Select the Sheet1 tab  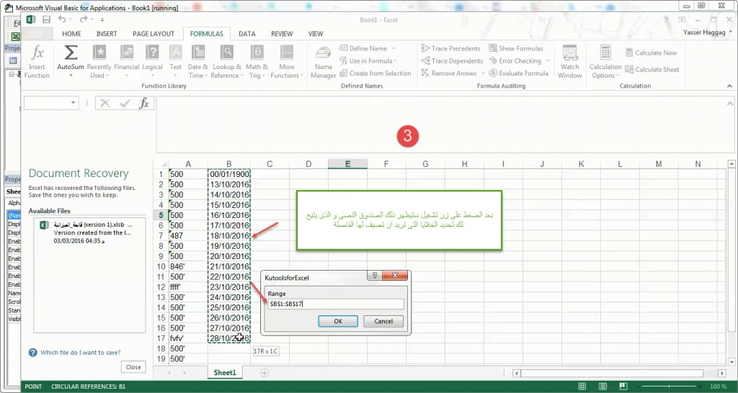click(x=225, y=373)
